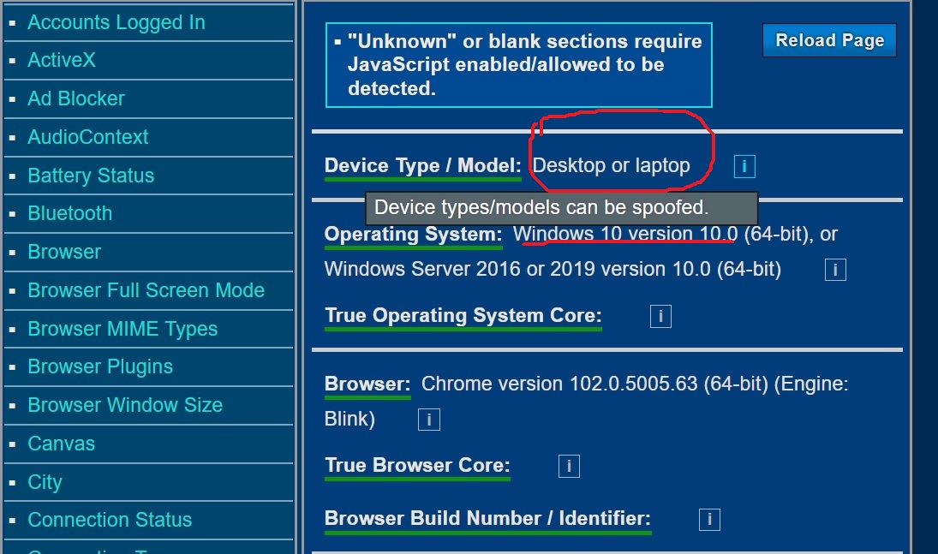This screenshot has width=938, height=554.
Task: Click 'Chrome version 102.0.5005.63' text
Action: (559, 384)
